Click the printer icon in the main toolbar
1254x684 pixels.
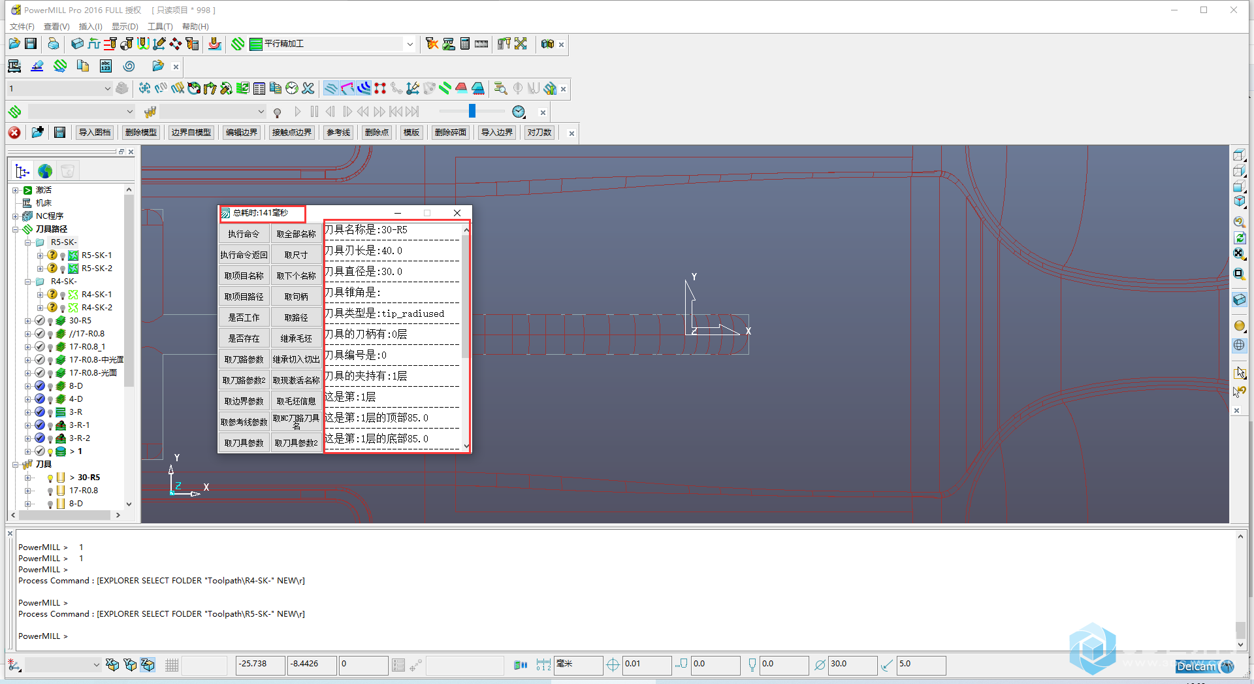coord(54,44)
